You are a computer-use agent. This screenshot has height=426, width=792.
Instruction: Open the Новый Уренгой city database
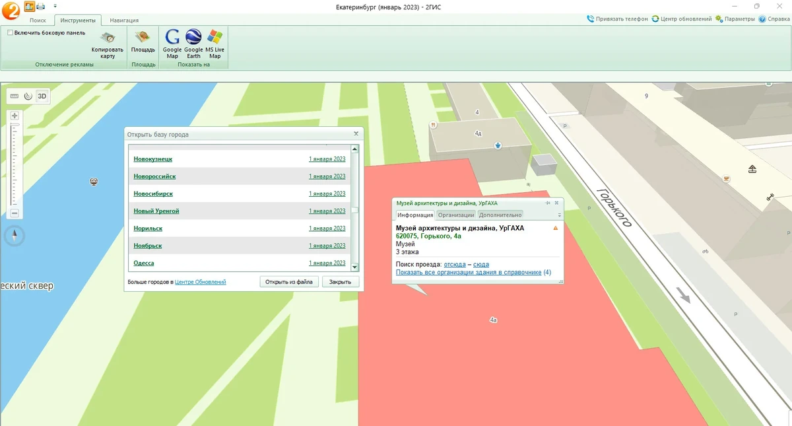pyautogui.click(x=156, y=211)
